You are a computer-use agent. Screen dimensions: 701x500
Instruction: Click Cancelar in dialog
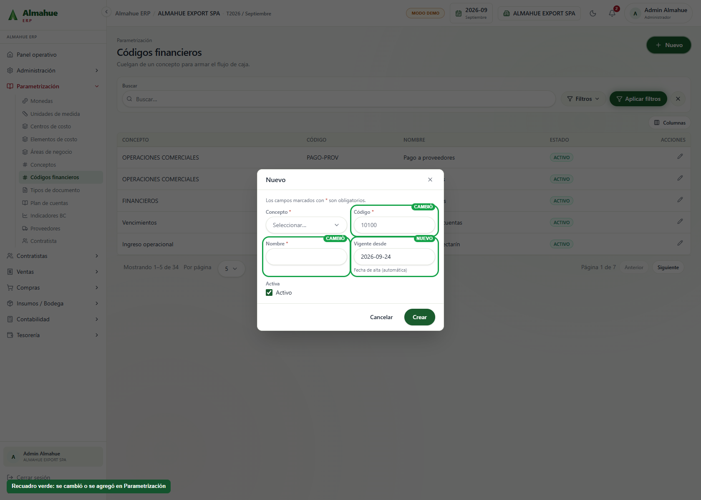[x=381, y=317]
